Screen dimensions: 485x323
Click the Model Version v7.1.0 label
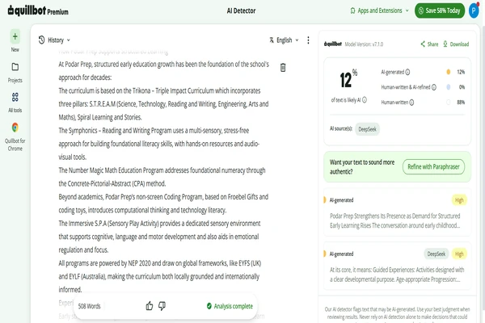click(364, 44)
